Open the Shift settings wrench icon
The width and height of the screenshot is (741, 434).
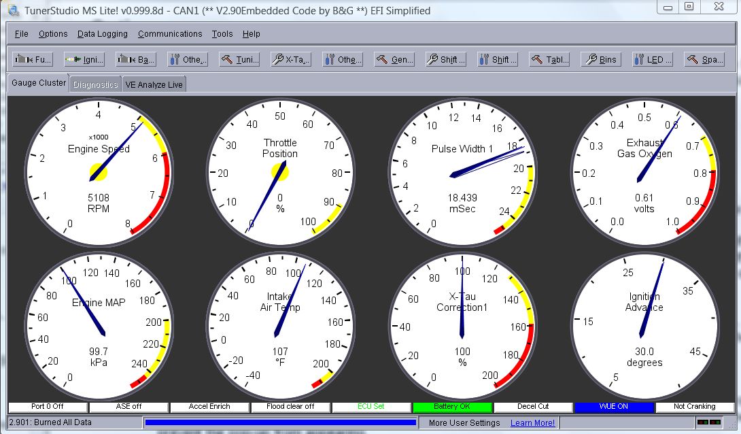(x=445, y=59)
